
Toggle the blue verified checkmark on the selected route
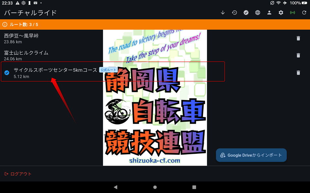click(7, 73)
